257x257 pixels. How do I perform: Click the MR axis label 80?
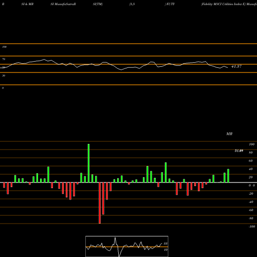pyautogui.click(x=251, y=153)
